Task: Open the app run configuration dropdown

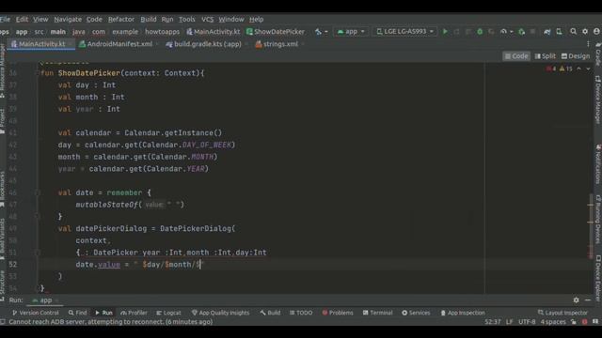Action: tap(351, 31)
